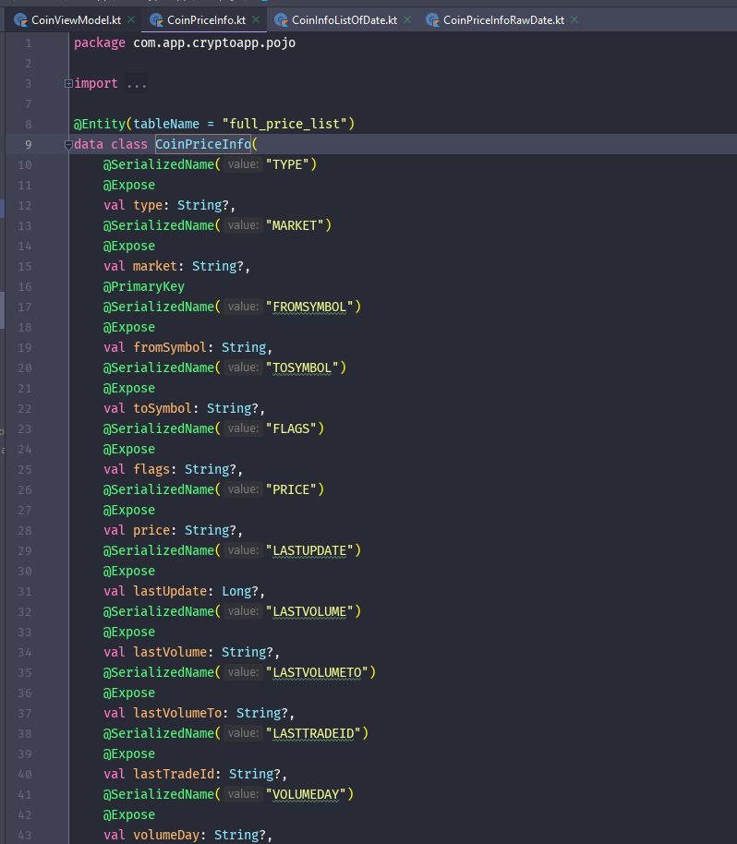Click the Kotlin file icon on CoinPriceInfoRawDate.kt tab
Viewport: 737px width, 844px height.
[x=432, y=20]
